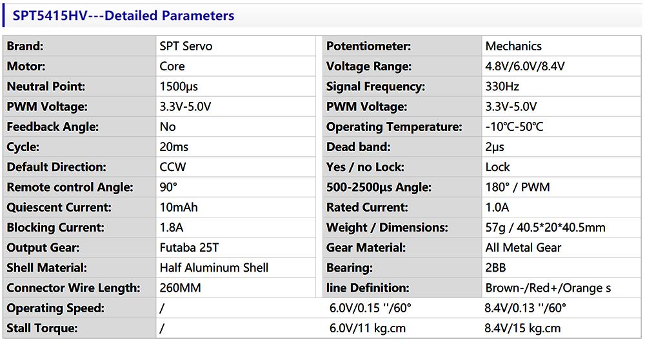This screenshot has height=342, width=645.
Task: Click the "6.0V/0.15 ''/60°" operating speed value
Action: pyautogui.click(x=370, y=308)
